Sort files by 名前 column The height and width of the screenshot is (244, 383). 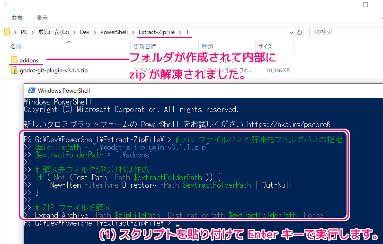pyautogui.click(x=16, y=46)
